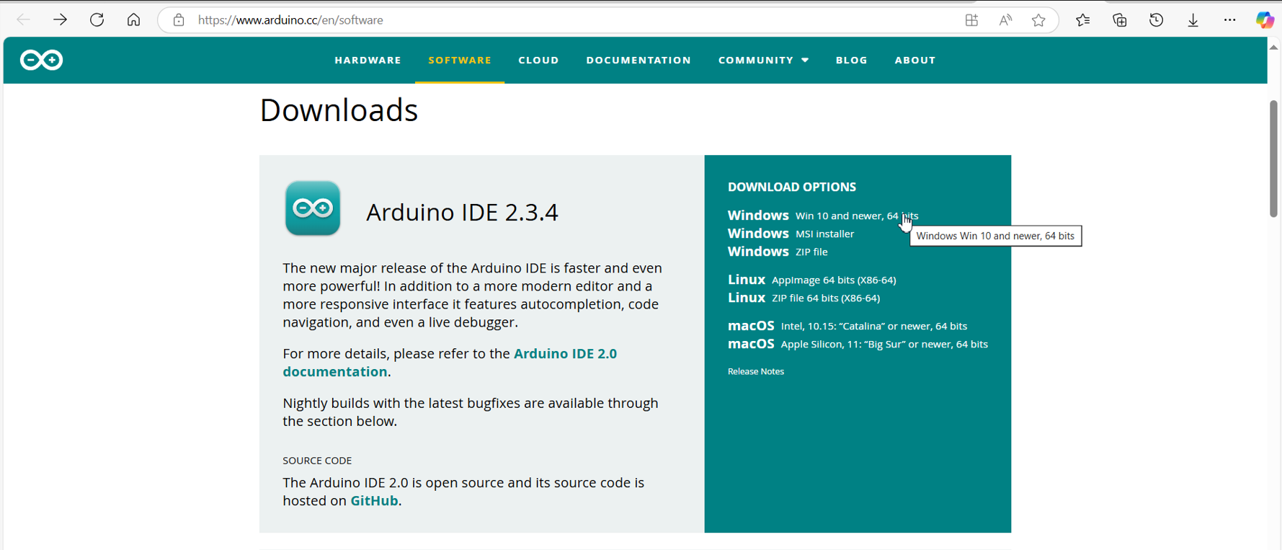Open browser History icon
1282x550 pixels.
tap(1157, 20)
